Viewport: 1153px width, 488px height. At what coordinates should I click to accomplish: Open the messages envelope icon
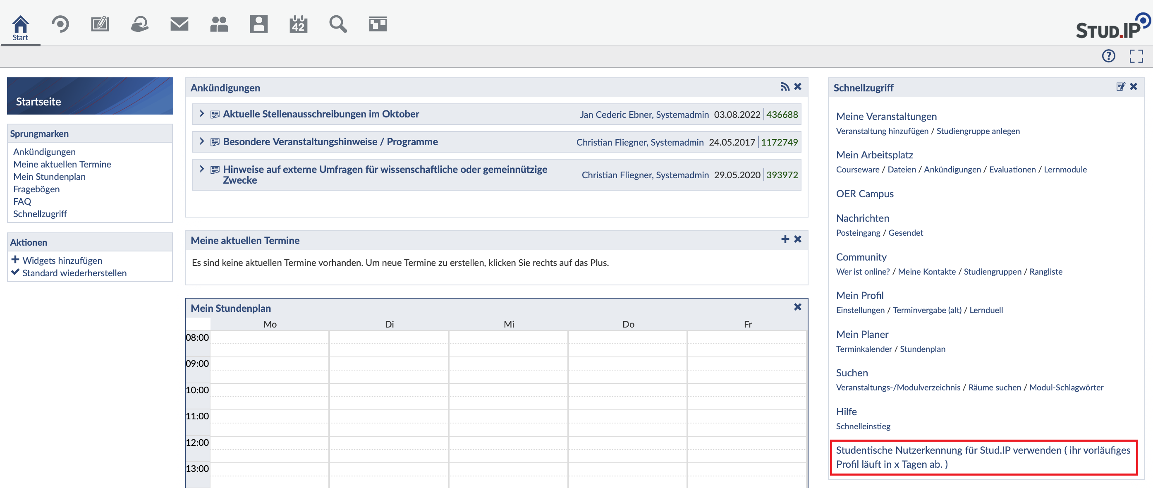pyautogui.click(x=179, y=24)
